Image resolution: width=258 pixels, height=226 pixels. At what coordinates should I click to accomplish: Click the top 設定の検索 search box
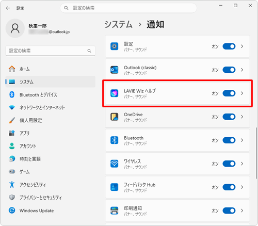tap(128, 8)
